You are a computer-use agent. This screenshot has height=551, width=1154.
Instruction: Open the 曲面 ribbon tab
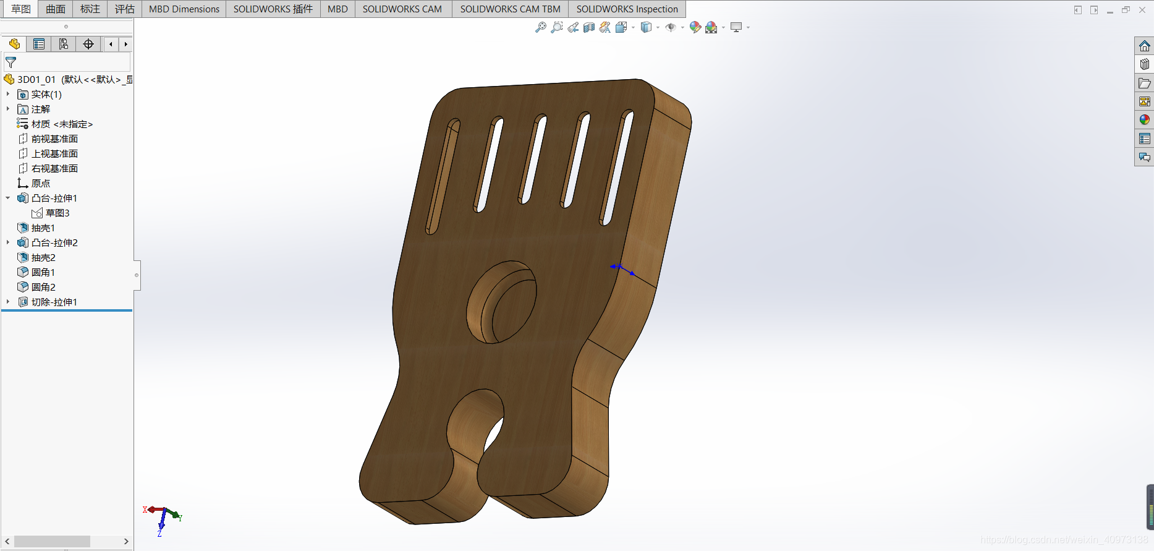[x=56, y=9]
